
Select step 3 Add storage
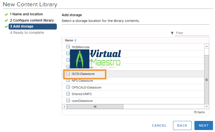pos(32,26)
